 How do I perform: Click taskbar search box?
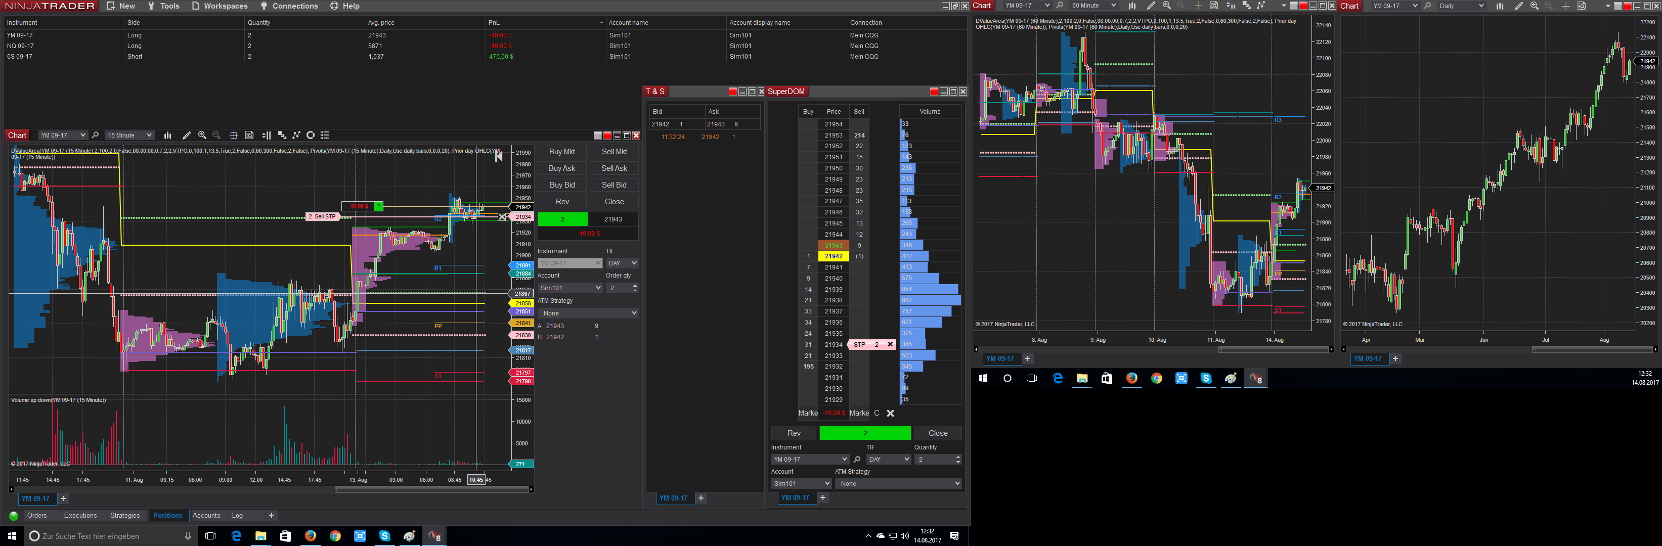[110, 536]
